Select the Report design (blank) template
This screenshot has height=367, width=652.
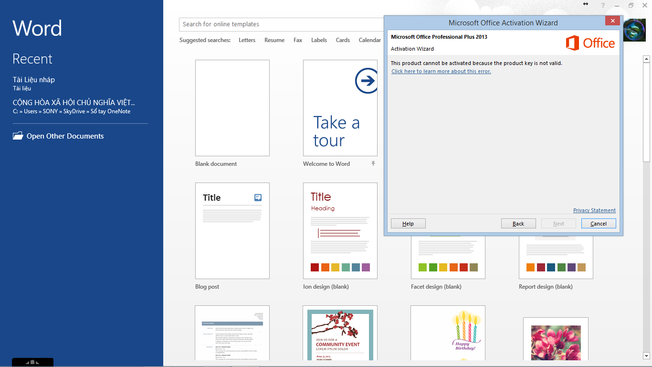[556, 257]
